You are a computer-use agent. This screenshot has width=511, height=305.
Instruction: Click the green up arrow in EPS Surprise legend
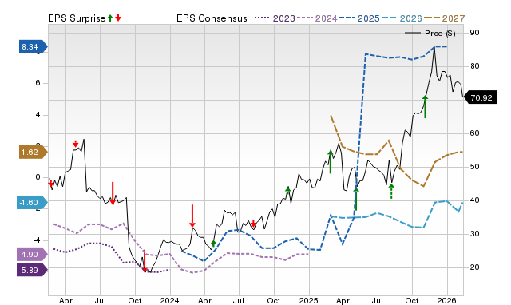tap(110, 18)
